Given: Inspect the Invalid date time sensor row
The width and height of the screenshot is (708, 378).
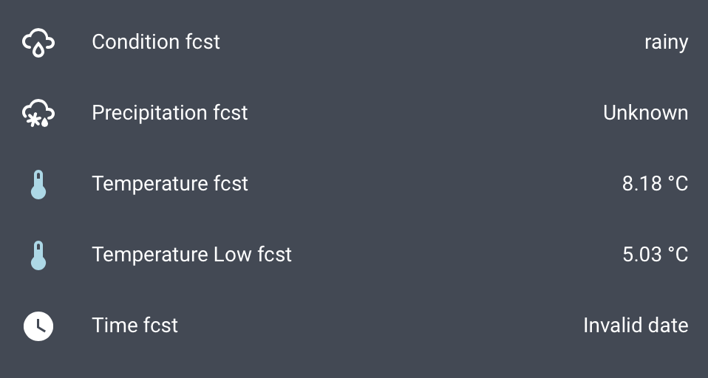Looking at the screenshot, I should (370, 326).
